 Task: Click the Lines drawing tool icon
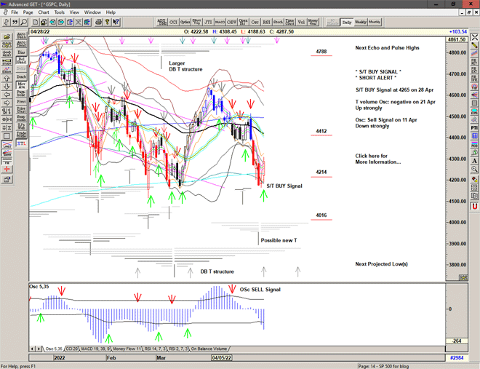[x=7, y=146]
